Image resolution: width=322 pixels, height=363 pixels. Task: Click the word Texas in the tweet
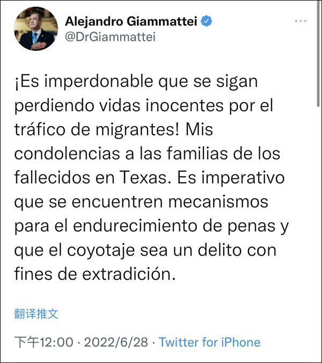(145, 178)
